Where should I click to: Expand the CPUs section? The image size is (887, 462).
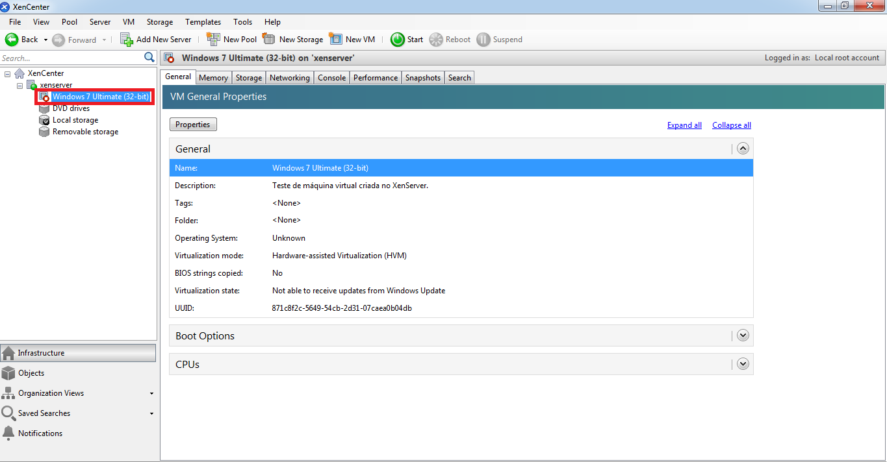743,364
